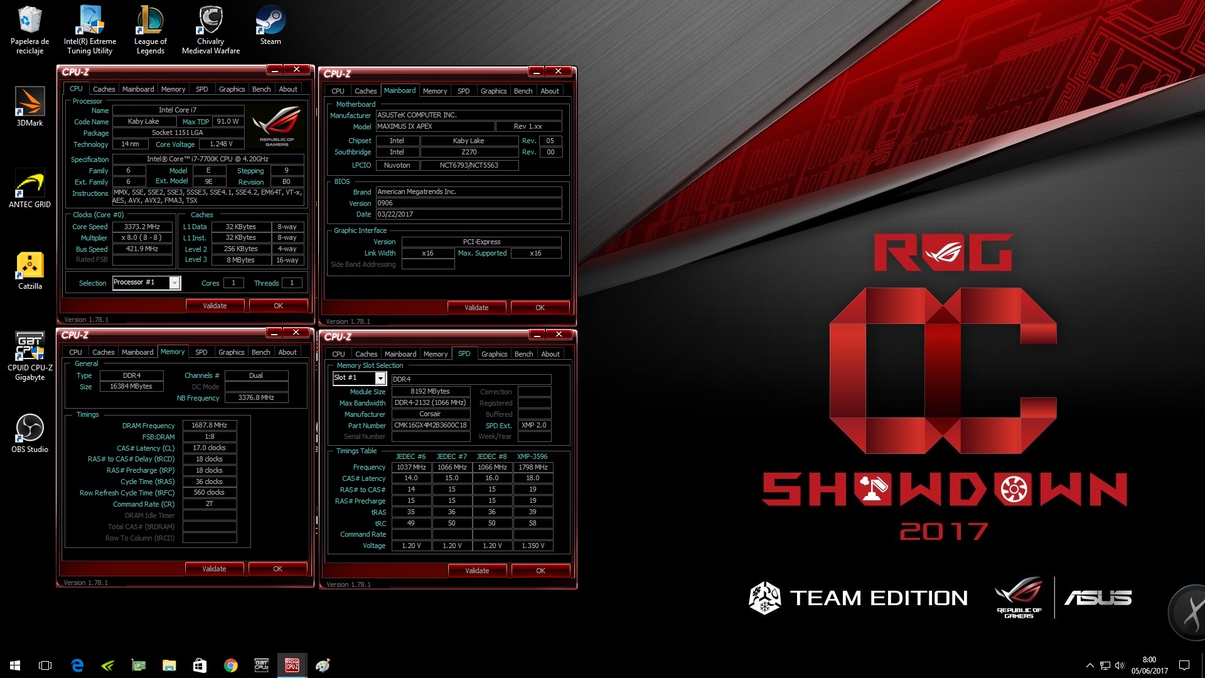Launch Microsoft Edge from taskbar
The width and height of the screenshot is (1205, 678).
[x=77, y=665]
